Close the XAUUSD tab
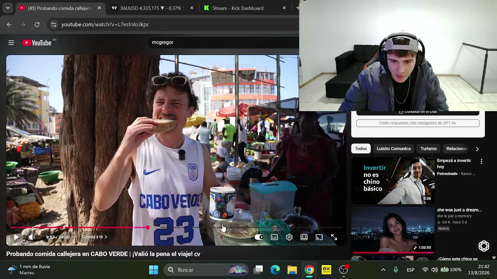This screenshot has width=497, height=279. point(192,8)
